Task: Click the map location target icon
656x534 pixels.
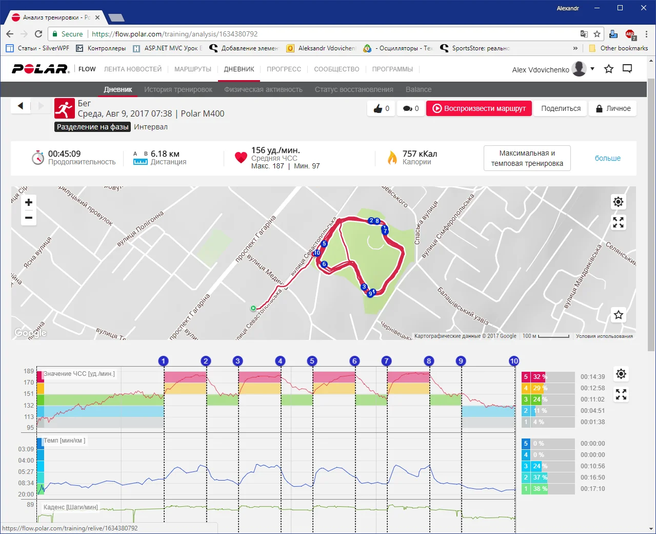Action: (618, 202)
